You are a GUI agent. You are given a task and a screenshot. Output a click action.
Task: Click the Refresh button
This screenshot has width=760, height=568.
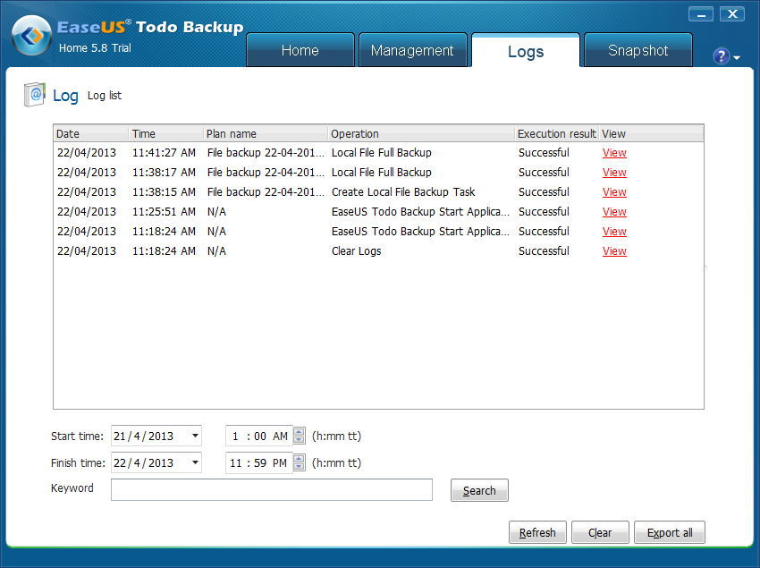[x=537, y=532]
